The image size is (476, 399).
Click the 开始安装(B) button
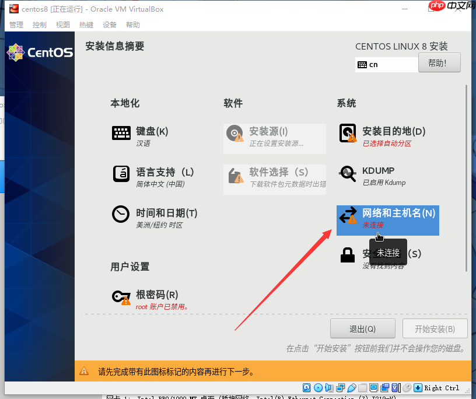(435, 328)
